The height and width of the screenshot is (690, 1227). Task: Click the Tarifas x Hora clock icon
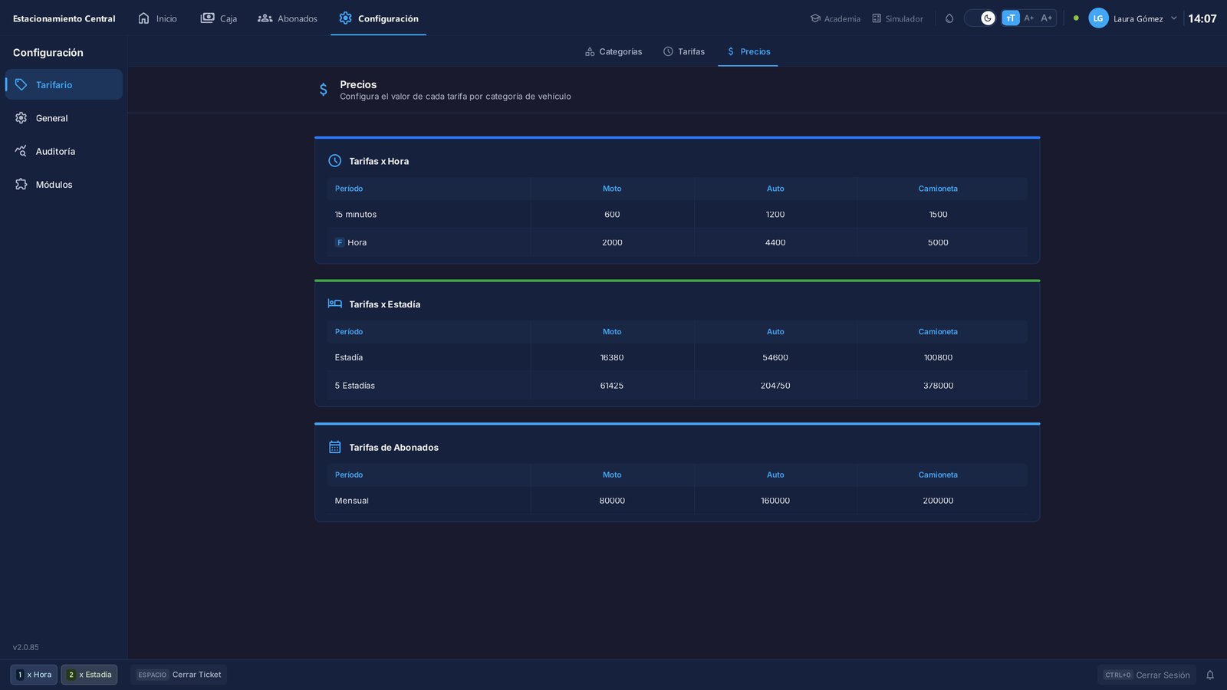click(335, 161)
